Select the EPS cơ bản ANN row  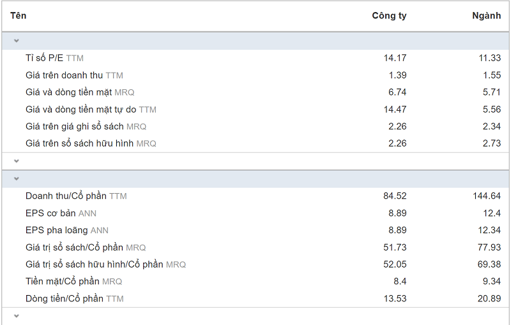61,213
